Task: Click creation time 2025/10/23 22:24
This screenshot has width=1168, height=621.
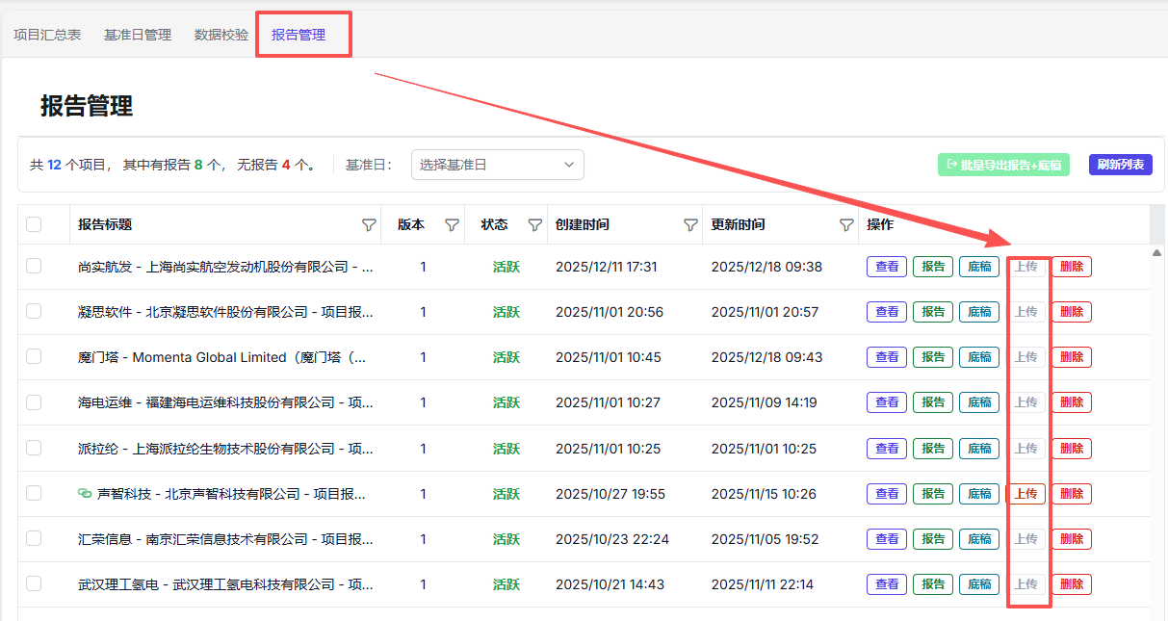Action: 612,539
